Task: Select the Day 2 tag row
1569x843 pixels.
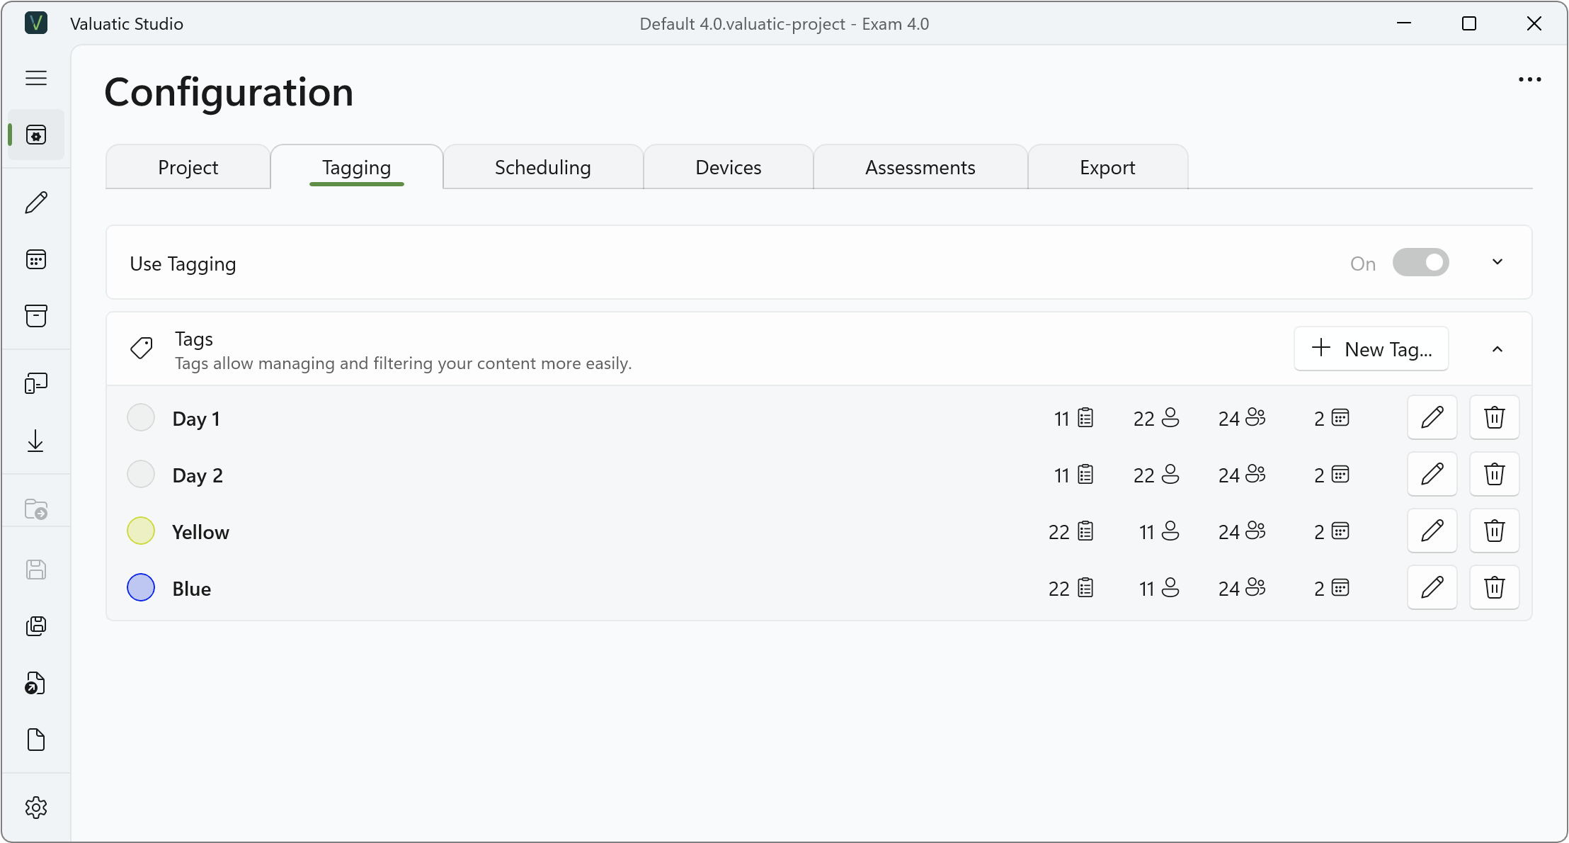Action: point(819,474)
